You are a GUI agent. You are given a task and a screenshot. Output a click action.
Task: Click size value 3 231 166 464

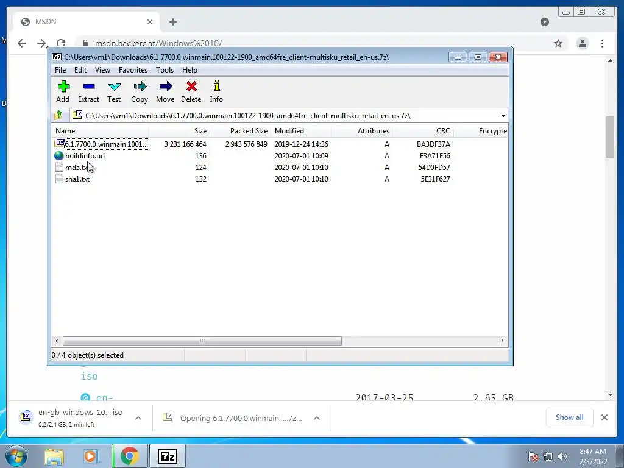[185, 144]
